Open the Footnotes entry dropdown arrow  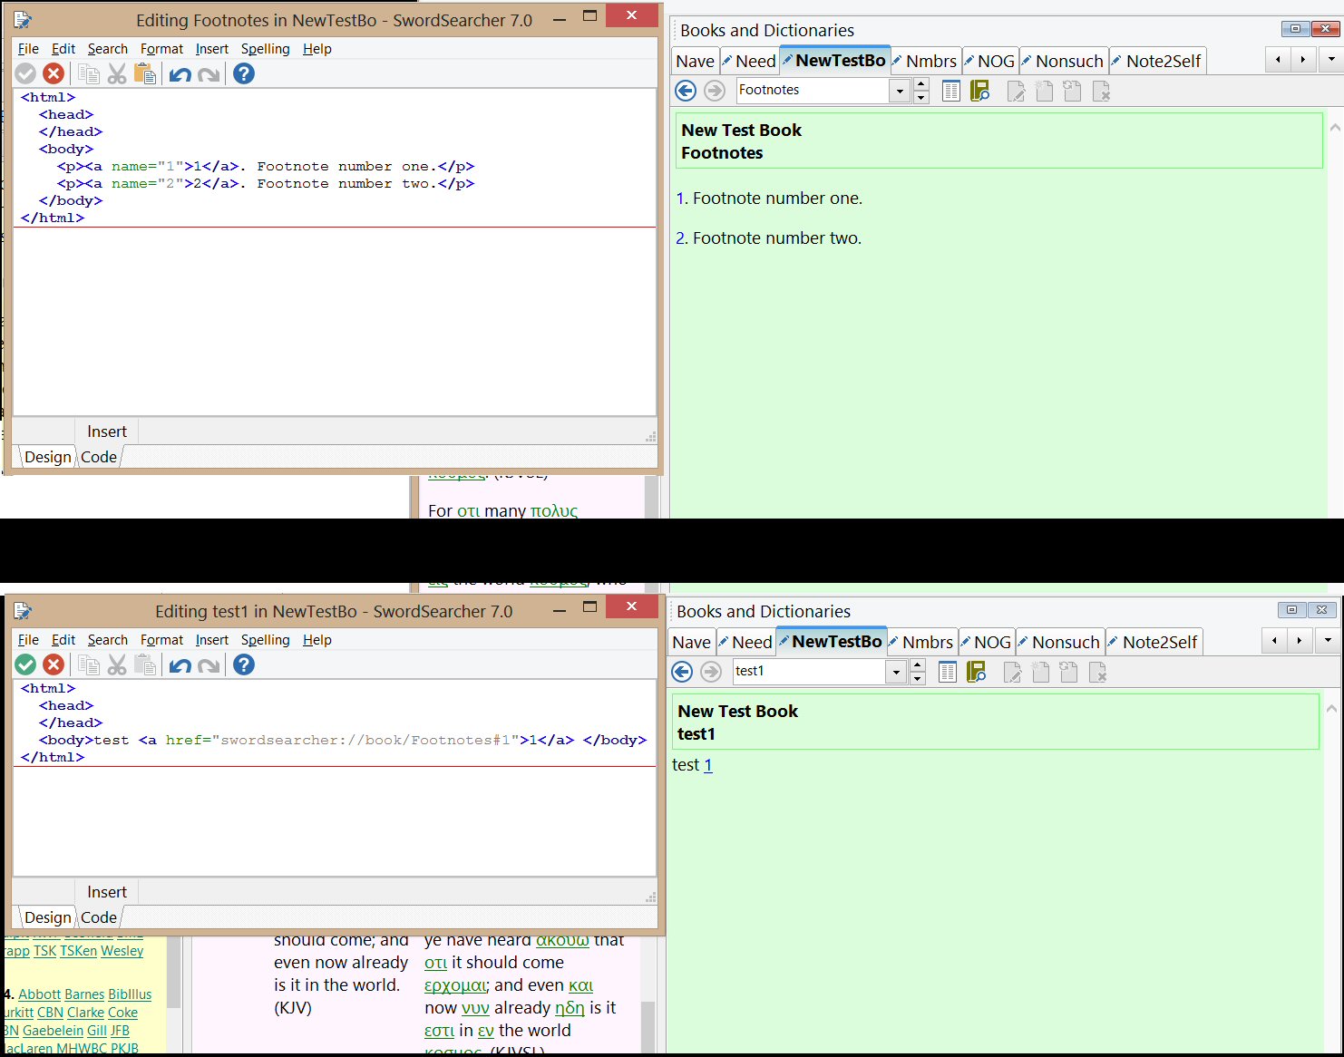click(x=900, y=91)
